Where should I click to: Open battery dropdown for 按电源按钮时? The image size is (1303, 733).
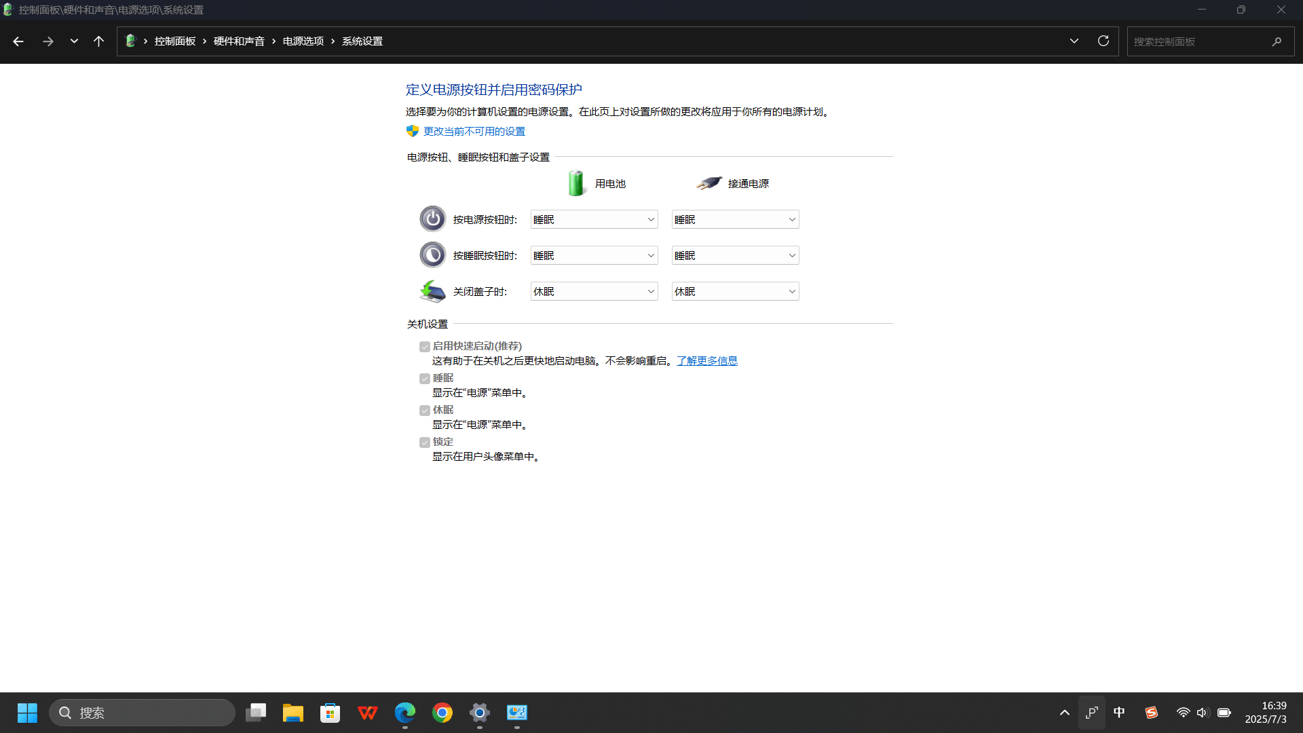click(594, 219)
